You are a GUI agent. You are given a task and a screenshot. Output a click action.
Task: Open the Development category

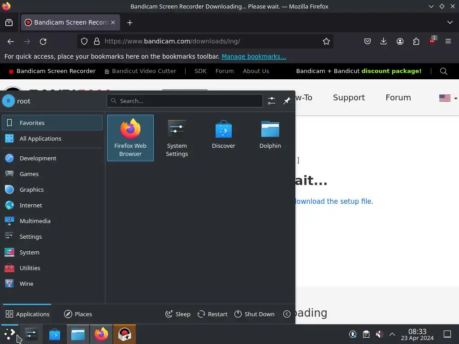(52, 158)
